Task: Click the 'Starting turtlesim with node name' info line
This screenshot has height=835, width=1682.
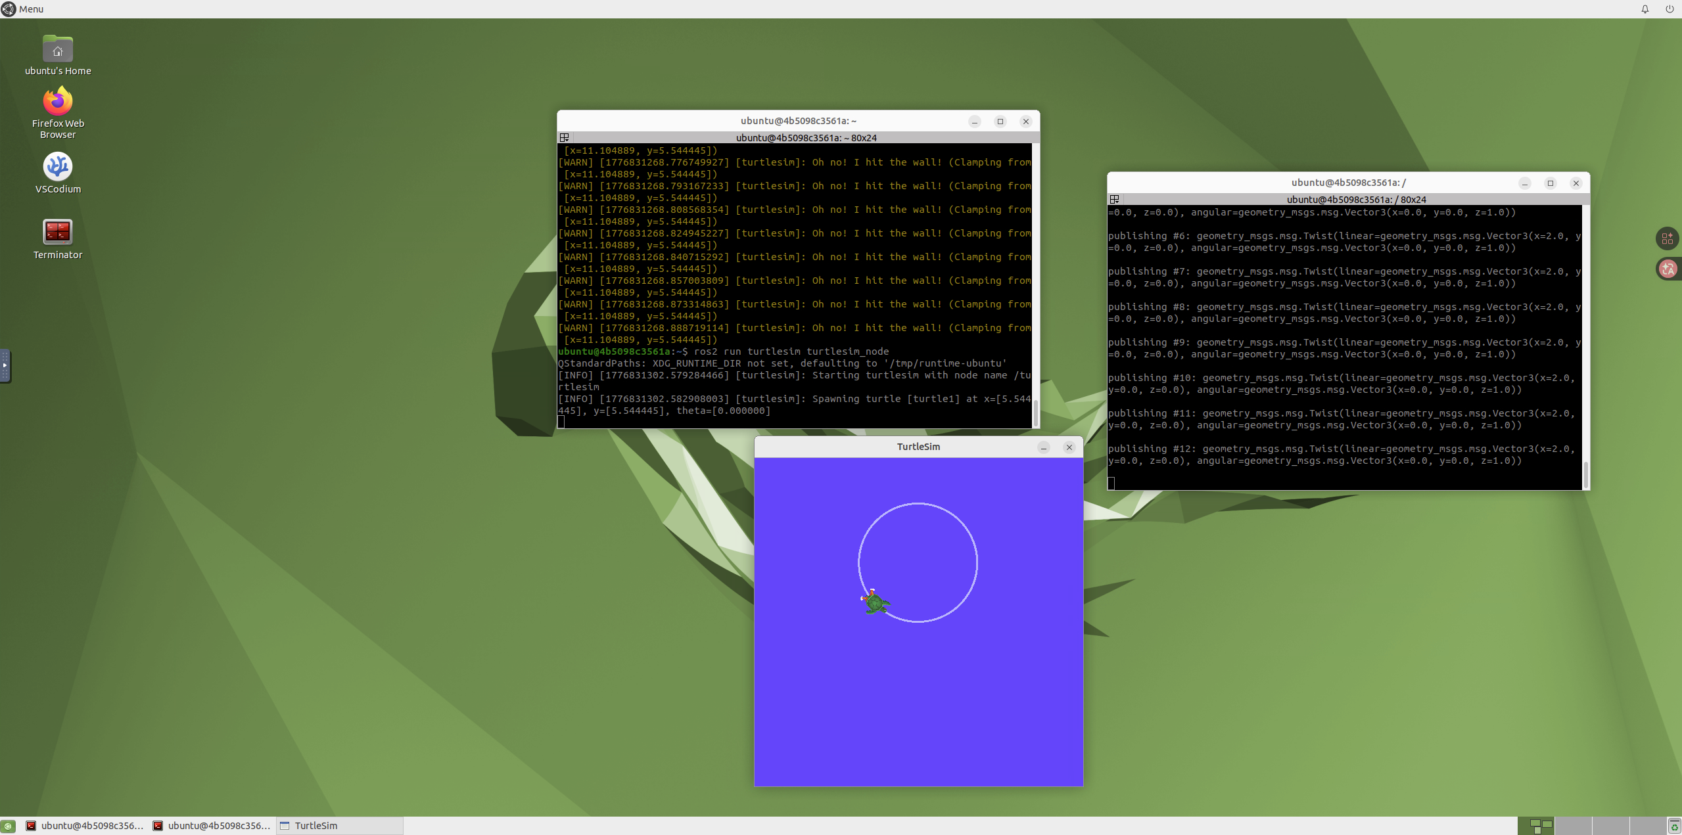Action: coord(794,381)
